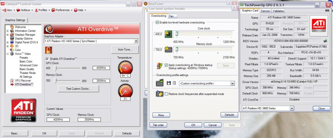Image resolution: width=333 pixels, height=138 pixels.
Task: Click the restore clock frequencies brush icon
Action: (x=160, y=94)
